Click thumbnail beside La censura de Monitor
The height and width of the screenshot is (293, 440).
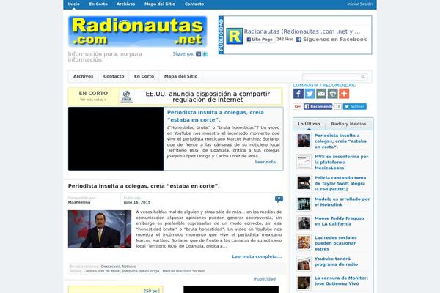tap(304, 283)
